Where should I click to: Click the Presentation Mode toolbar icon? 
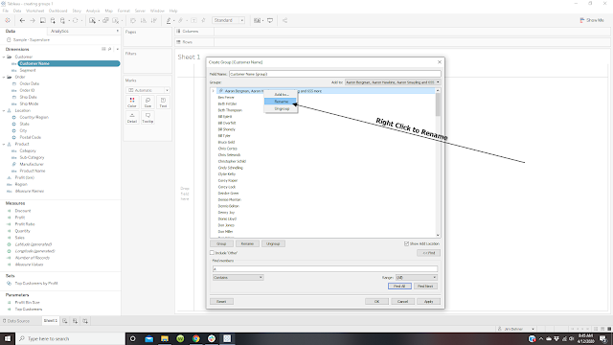270,20
